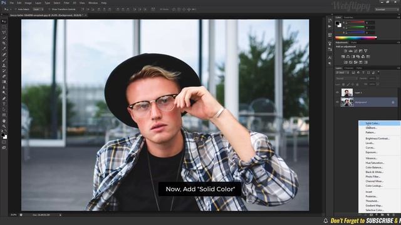401x225 pixels.
Task: Switch to the Paths tab
Action: point(359,68)
